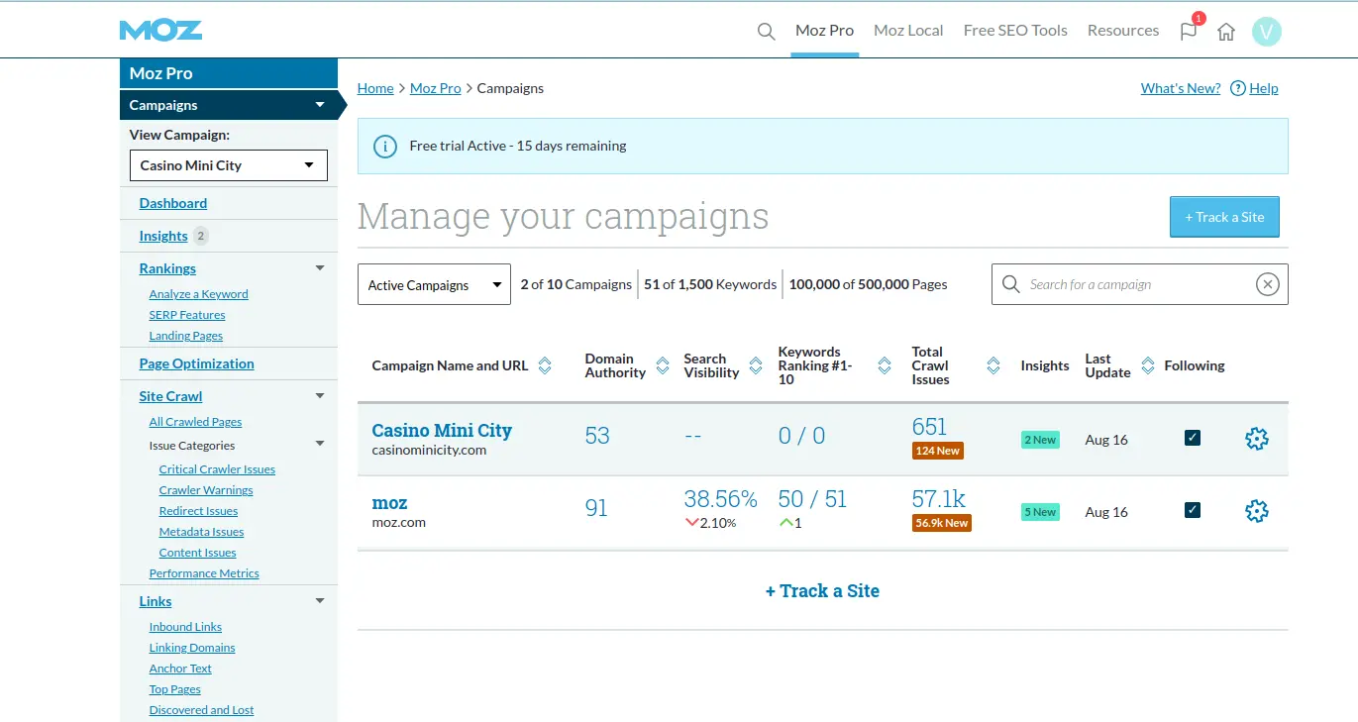
Task: Open the View Campaign dropdown
Action: pos(229,165)
